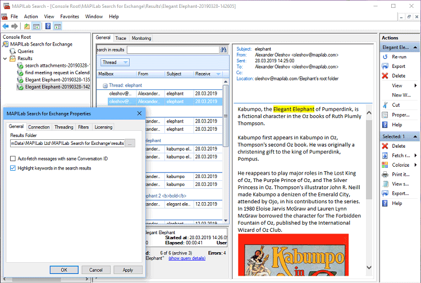Open the Thread grouping dropdown

[x=115, y=62]
